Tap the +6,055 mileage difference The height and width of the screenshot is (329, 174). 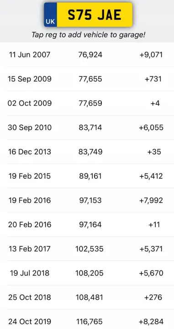[x=151, y=127]
